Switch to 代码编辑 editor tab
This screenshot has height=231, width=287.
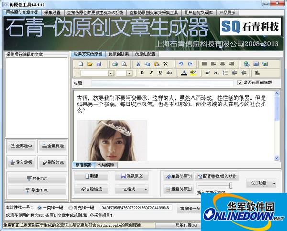tap(106, 165)
